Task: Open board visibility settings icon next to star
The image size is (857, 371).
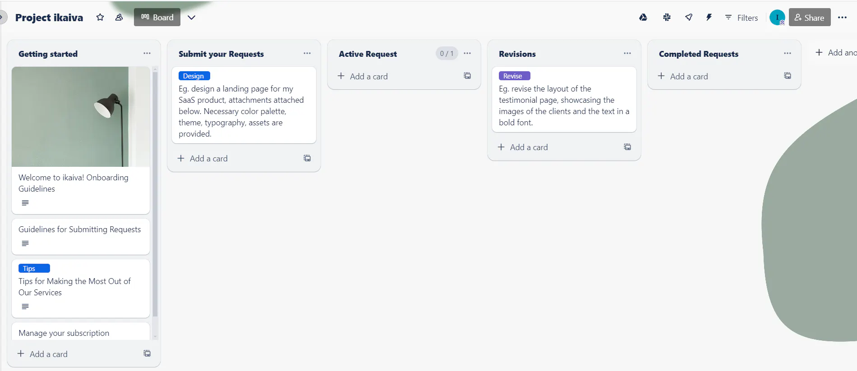Action: pyautogui.click(x=119, y=18)
